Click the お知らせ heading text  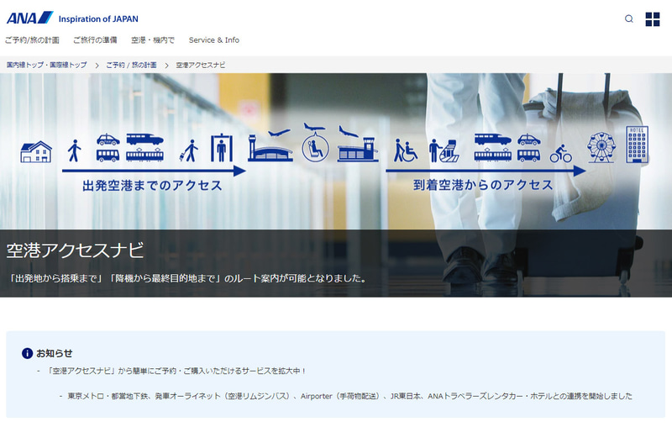pyautogui.click(x=55, y=353)
